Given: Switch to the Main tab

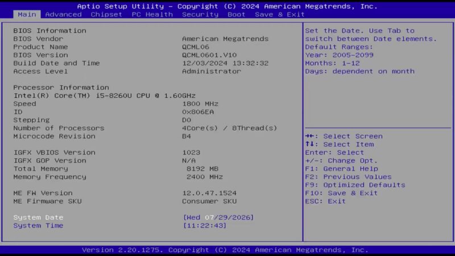Looking at the screenshot, I should click(x=27, y=15).
